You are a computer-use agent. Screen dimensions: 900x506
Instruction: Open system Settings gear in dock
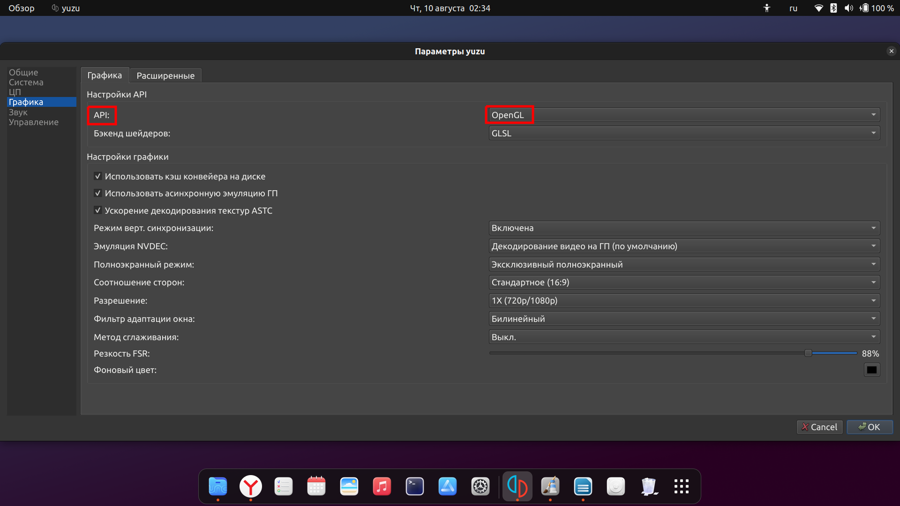[x=480, y=486]
